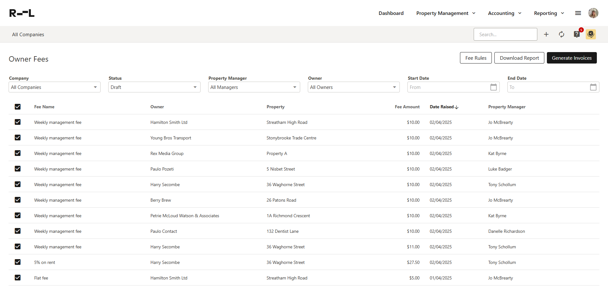Screen dimensions: 608x289
Task: Open the End Date calendar icon
Action: point(593,87)
